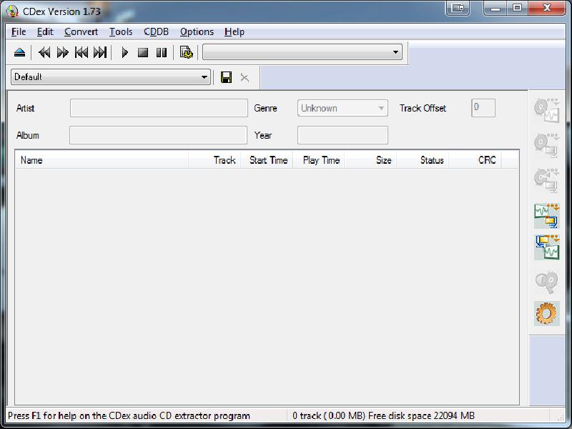
Task: Maximize the CDex window
Action: [x=517, y=8]
